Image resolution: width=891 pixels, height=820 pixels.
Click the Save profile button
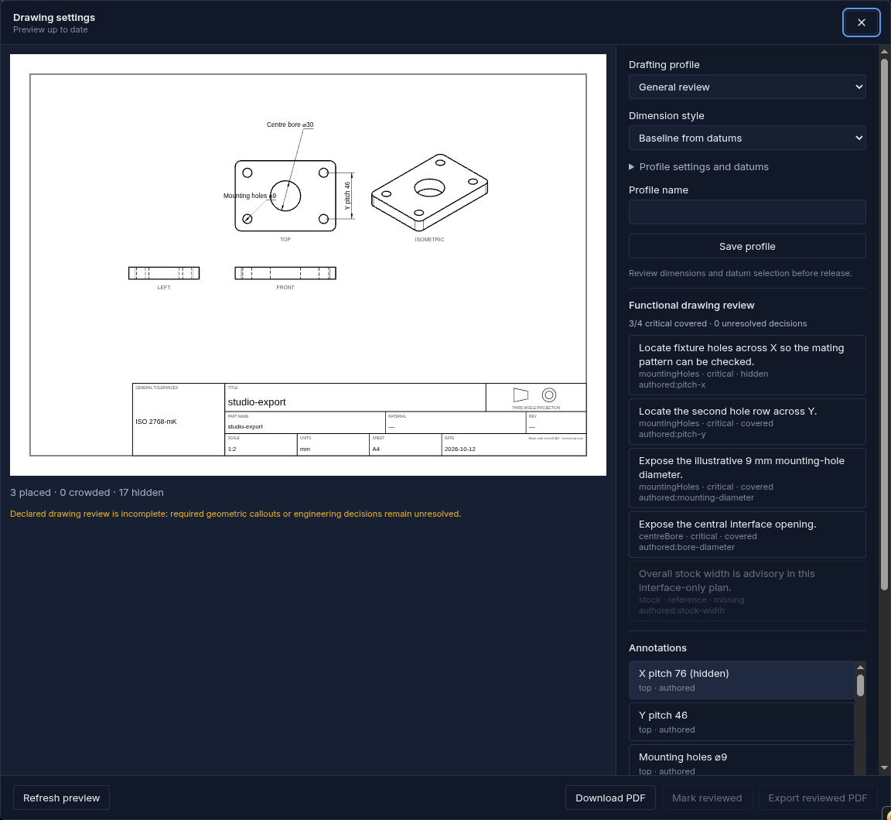(746, 246)
